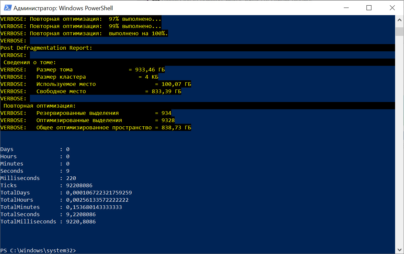Screen dimensions: 404x254
Task: Click the 'Размер тома' label
Action: coord(55,70)
